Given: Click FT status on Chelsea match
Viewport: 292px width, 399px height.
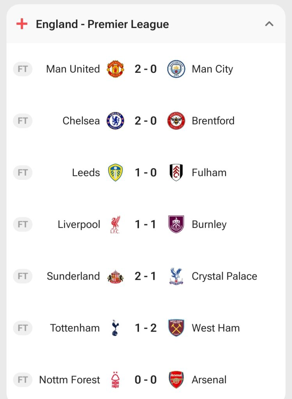Looking at the screenshot, I should click(23, 121).
